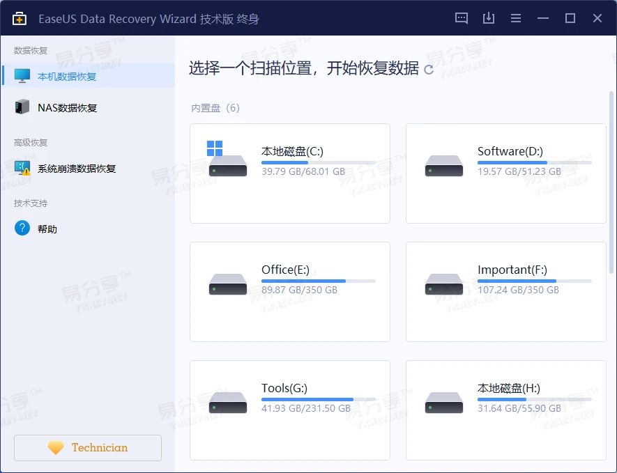Image resolution: width=617 pixels, height=473 pixels.
Task: Click the diamond icon on Technician button
Action: coord(56,447)
